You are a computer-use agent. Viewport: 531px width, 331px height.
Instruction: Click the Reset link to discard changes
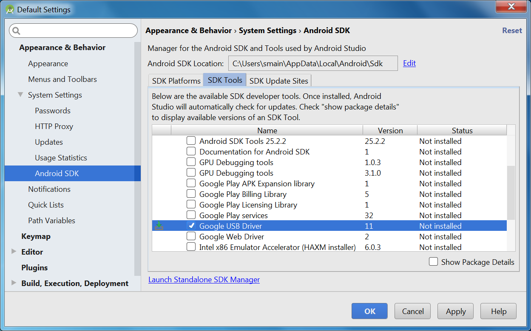point(511,30)
